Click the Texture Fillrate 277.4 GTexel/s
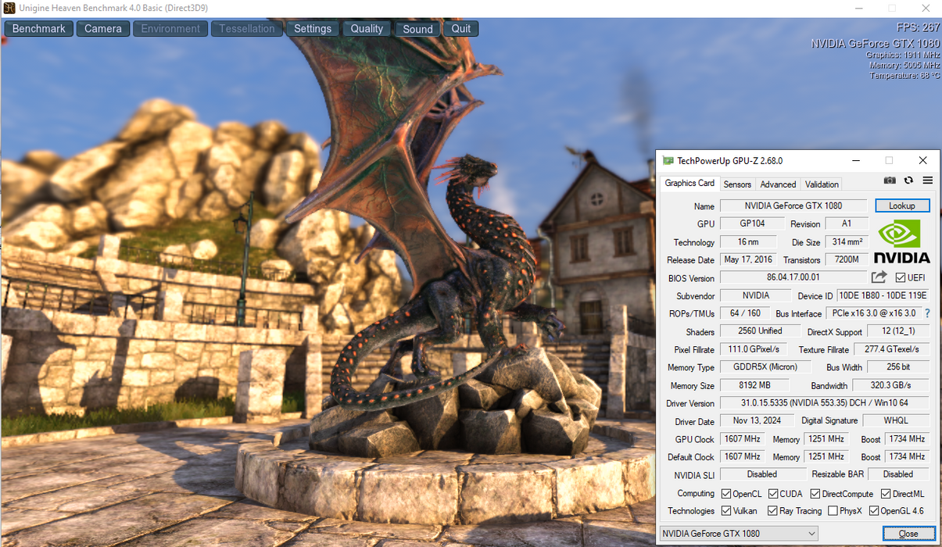This screenshot has width=942, height=547. [x=892, y=349]
